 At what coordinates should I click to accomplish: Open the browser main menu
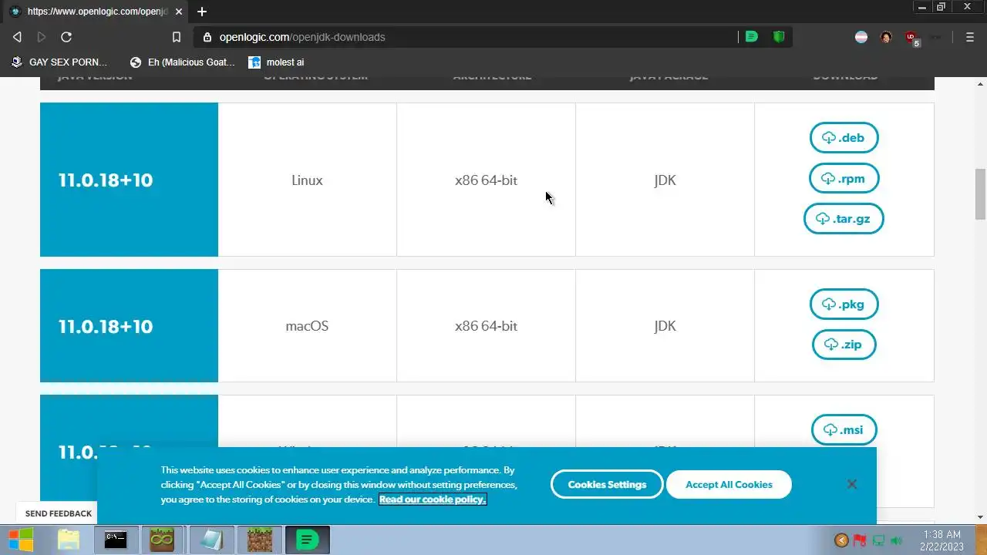[x=970, y=37]
